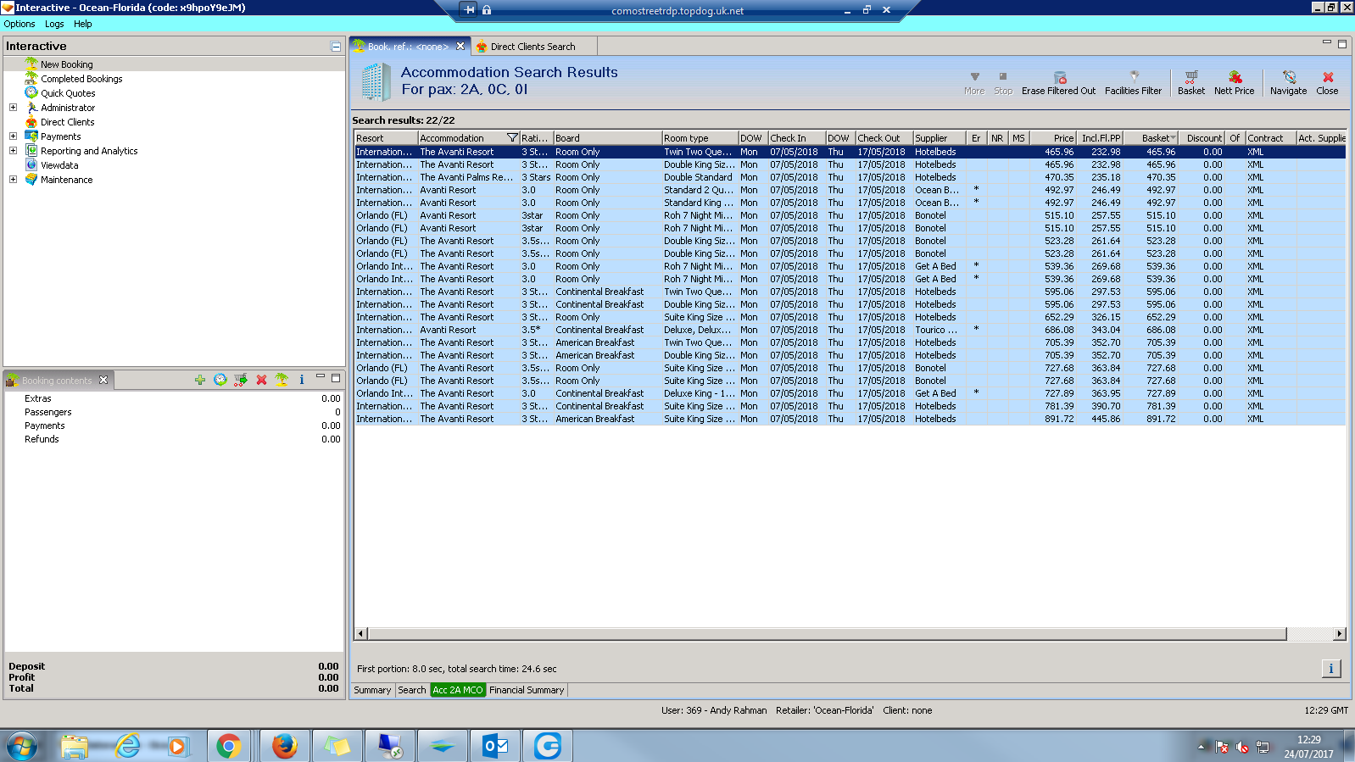
Task: Click the blue info icon in Booking contents
Action: (x=302, y=380)
